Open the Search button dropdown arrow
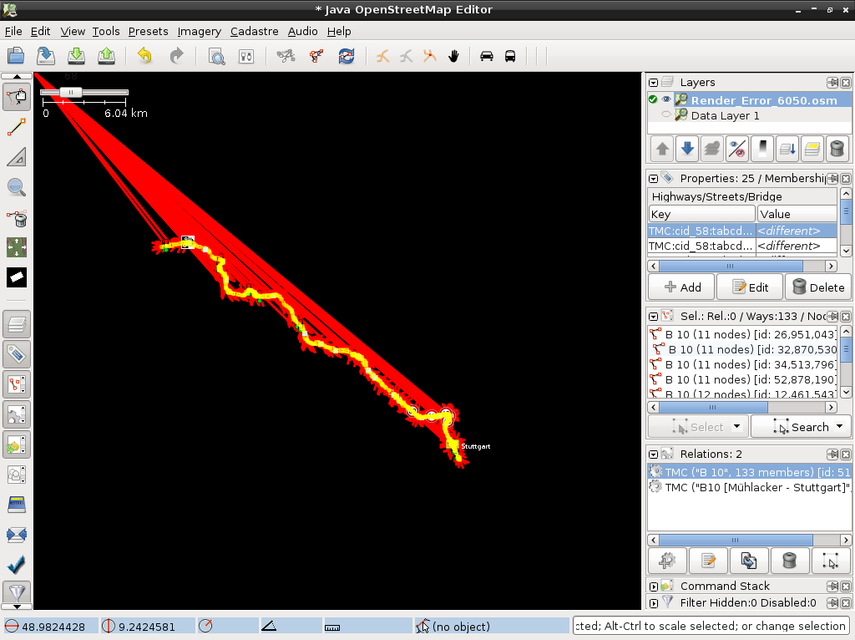The width and height of the screenshot is (855, 640). (x=840, y=427)
